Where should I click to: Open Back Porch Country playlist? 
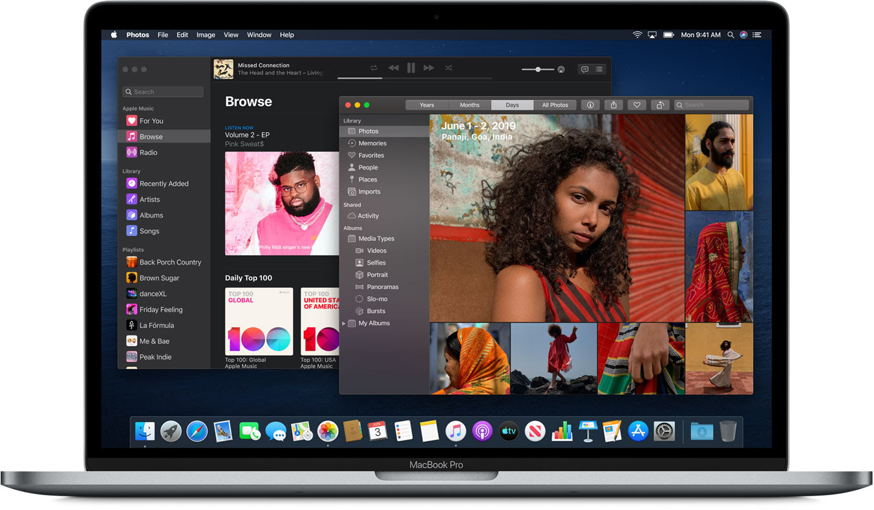[x=164, y=262]
